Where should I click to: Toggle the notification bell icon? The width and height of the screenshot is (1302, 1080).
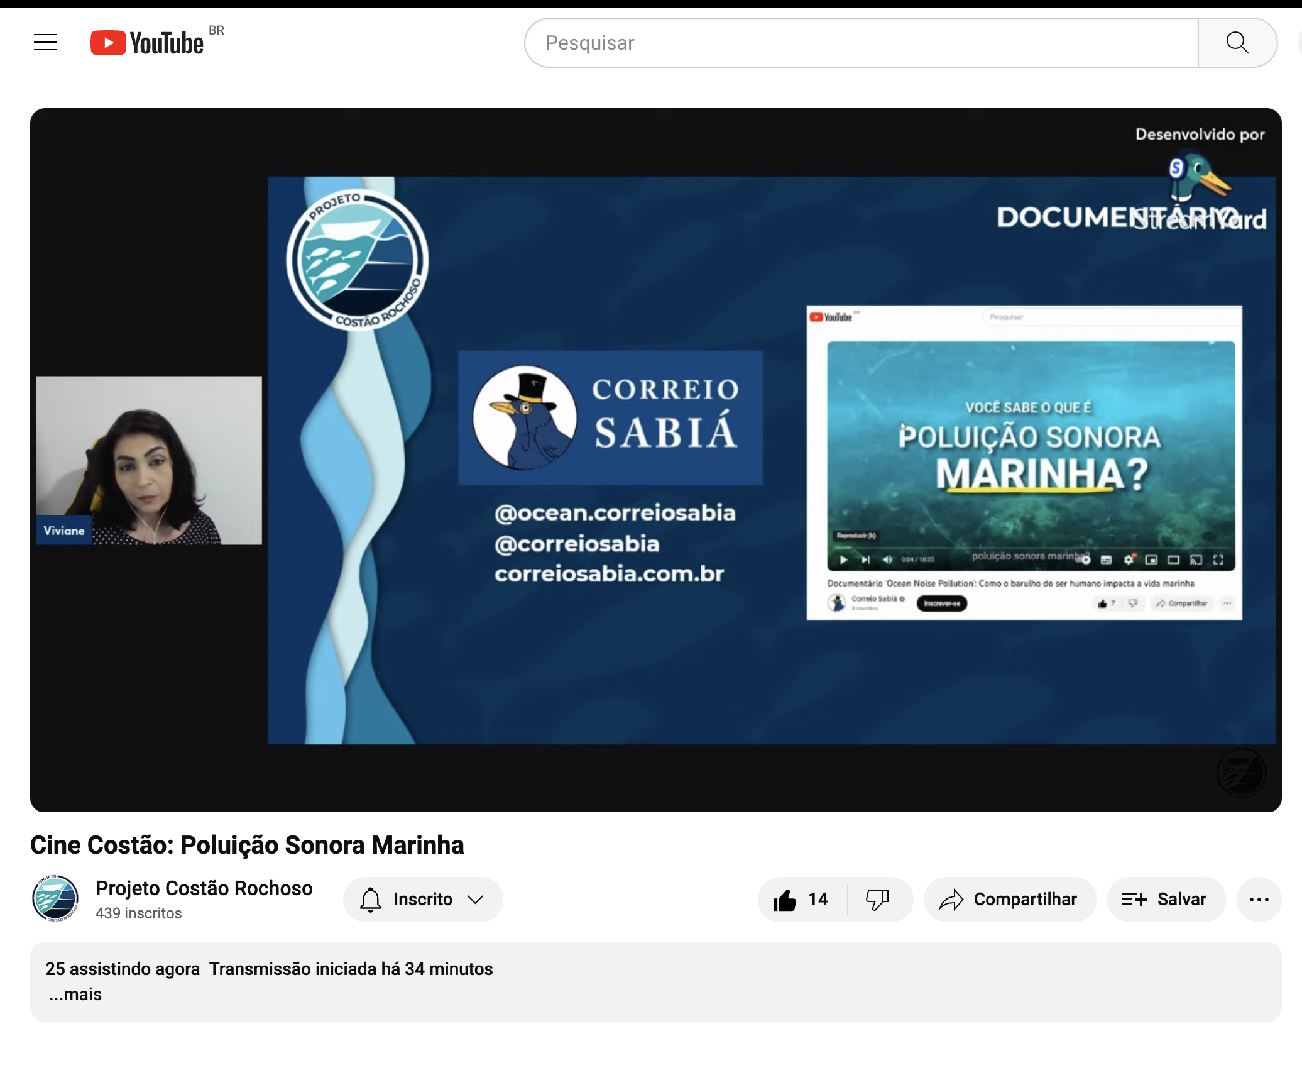point(371,900)
